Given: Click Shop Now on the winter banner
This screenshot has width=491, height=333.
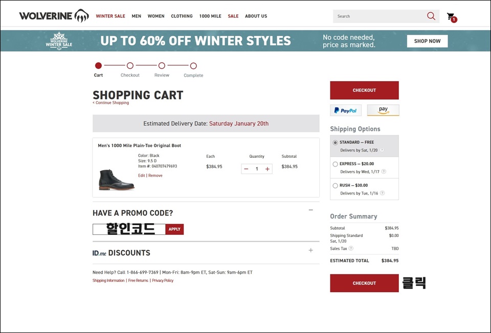Looking at the screenshot, I should 427,41.
